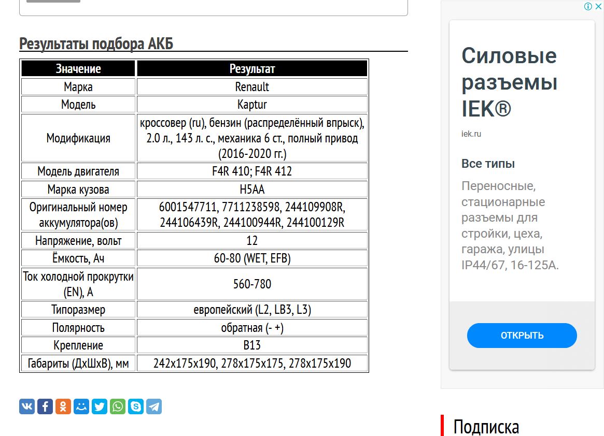Share the page on Facebook
The width and height of the screenshot is (604, 436).
point(45,406)
